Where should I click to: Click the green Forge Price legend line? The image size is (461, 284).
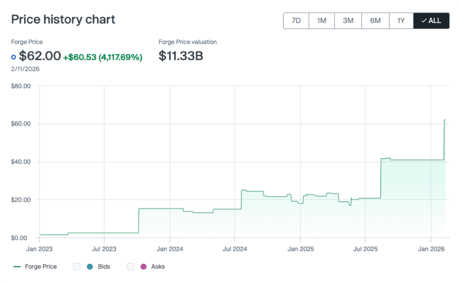pos(17,267)
